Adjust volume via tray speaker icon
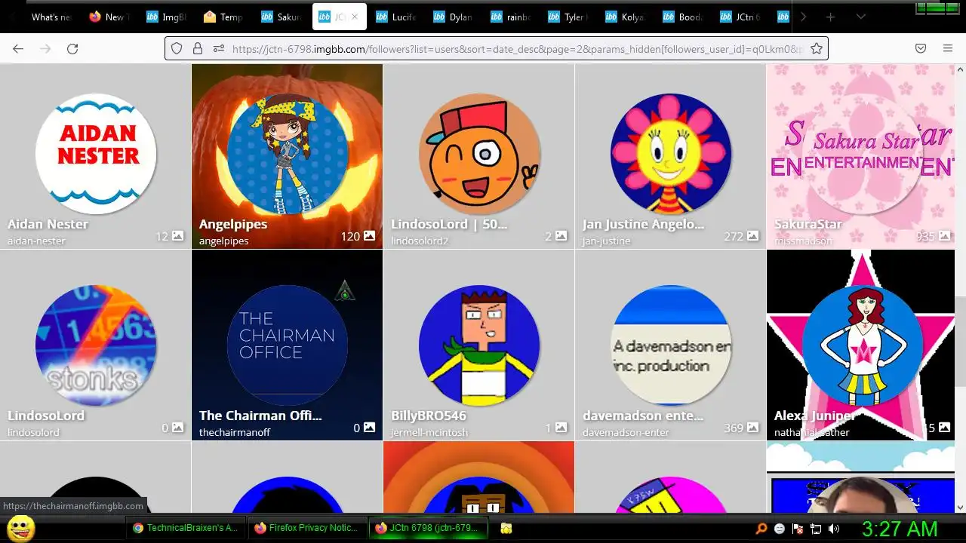This screenshot has height=543, width=966. pyautogui.click(x=833, y=529)
